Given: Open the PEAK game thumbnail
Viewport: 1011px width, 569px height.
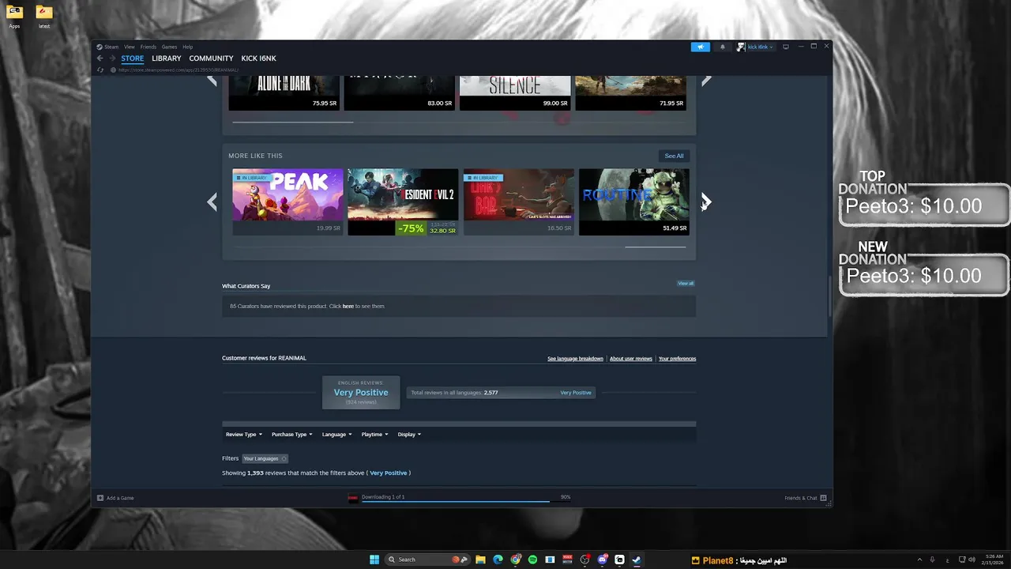Looking at the screenshot, I should [288, 202].
